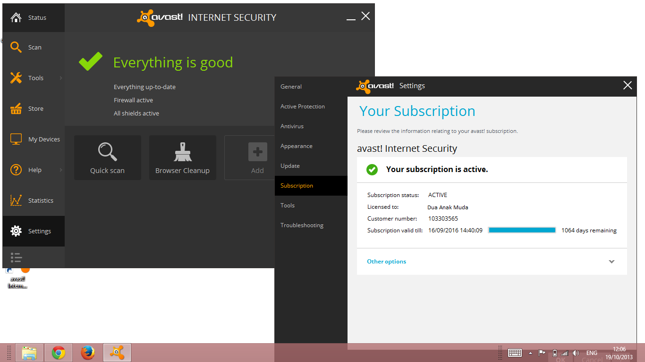Click '1064 days remaining' text
Image resolution: width=645 pixels, height=362 pixels.
pyautogui.click(x=589, y=230)
